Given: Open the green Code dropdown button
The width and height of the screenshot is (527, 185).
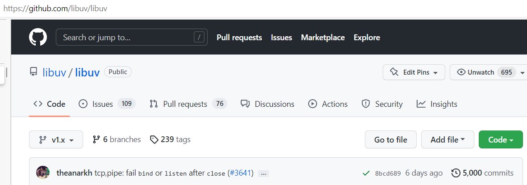Looking at the screenshot, I should click(501, 139).
